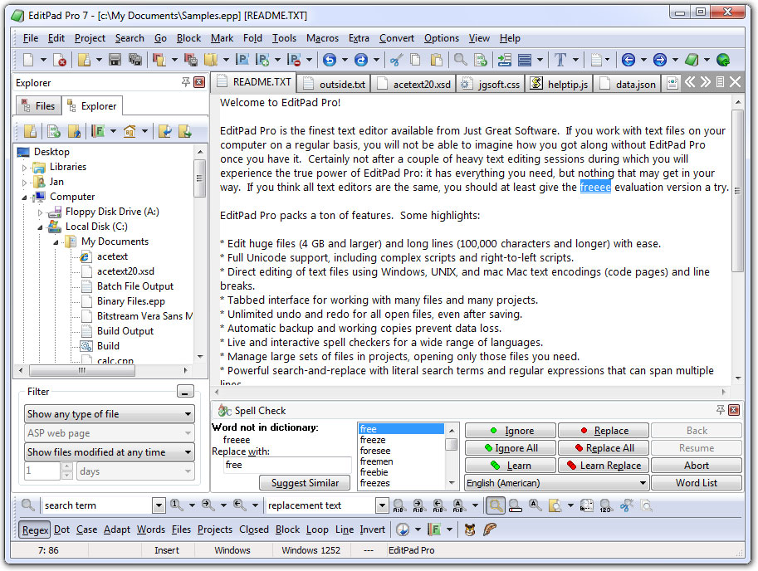Toggle the Files search option
The image size is (758, 571).
[x=181, y=530]
